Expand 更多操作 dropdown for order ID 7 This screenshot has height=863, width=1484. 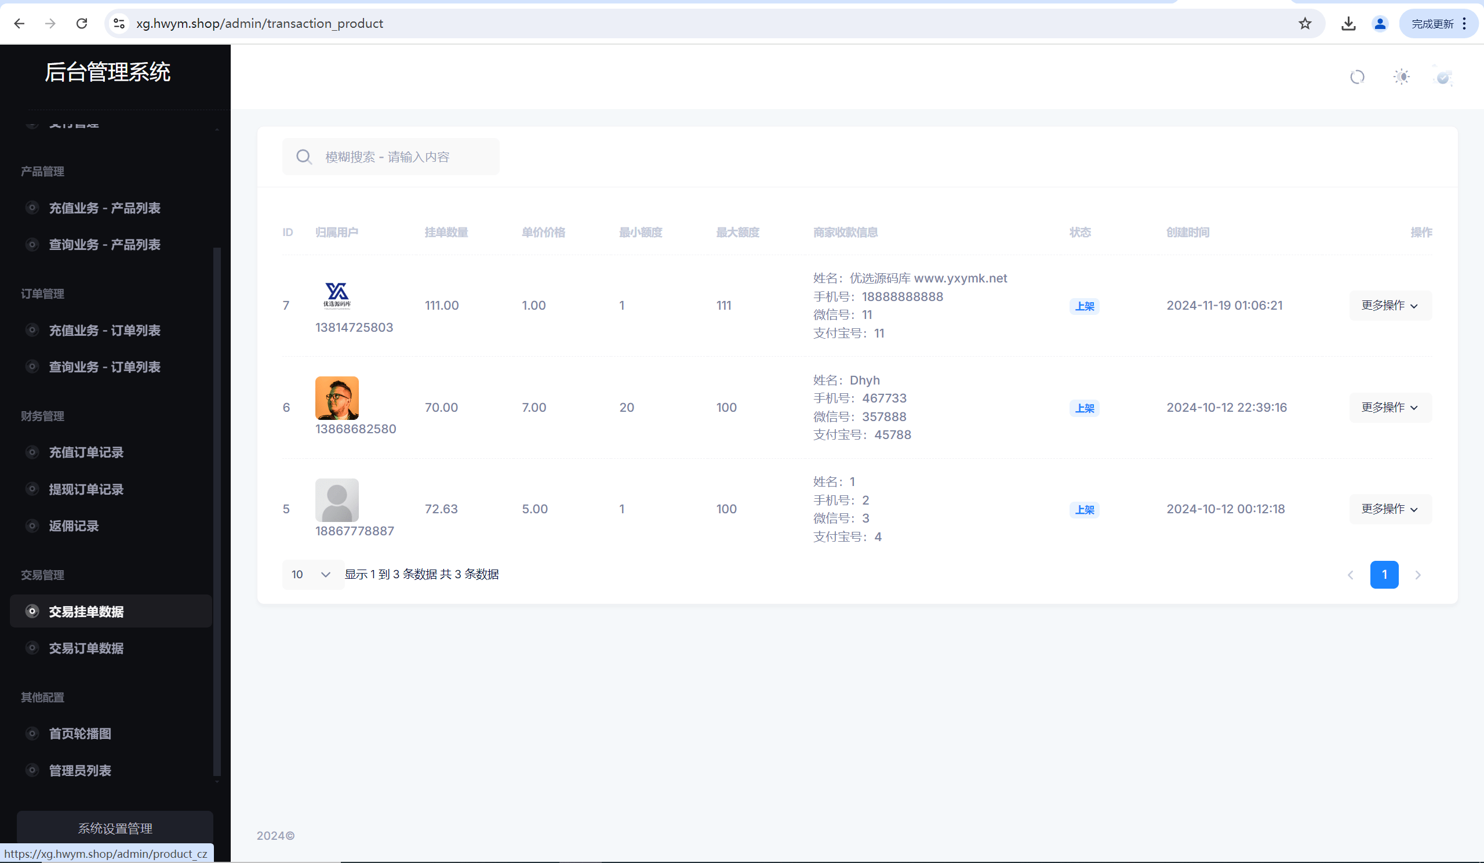pyautogui.click(x=1390, y=305)
